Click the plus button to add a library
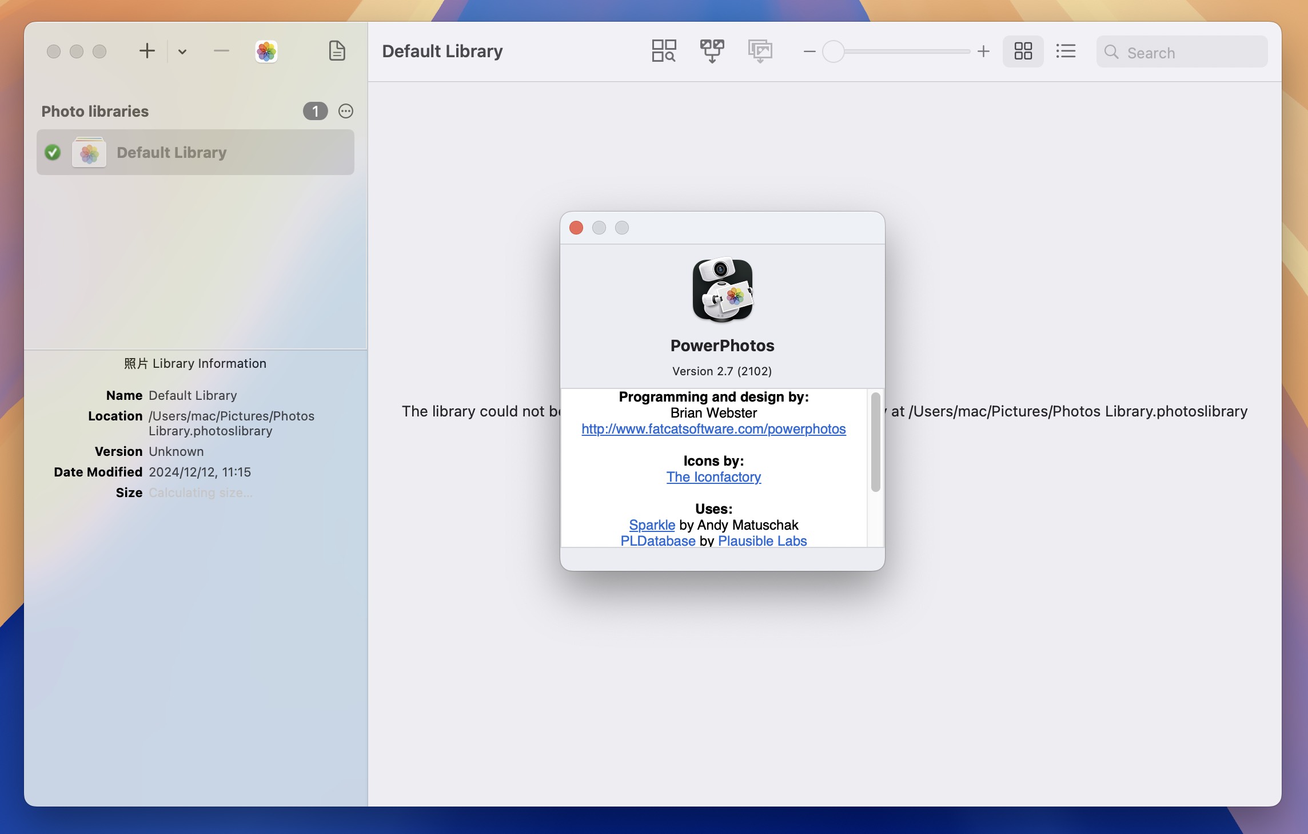This screenshot has height=834, width=1308. tap(147, 51)
